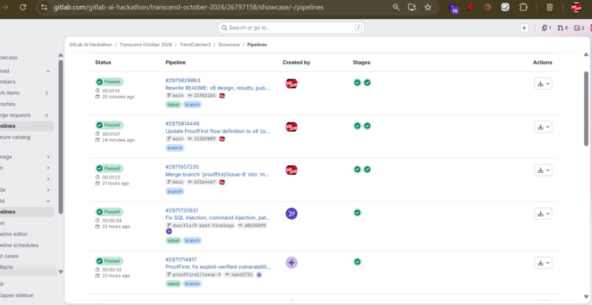Open the browser extensions puzzle icon
The image size is (592, 305).
pyautogui.click(x=523, y=7)
